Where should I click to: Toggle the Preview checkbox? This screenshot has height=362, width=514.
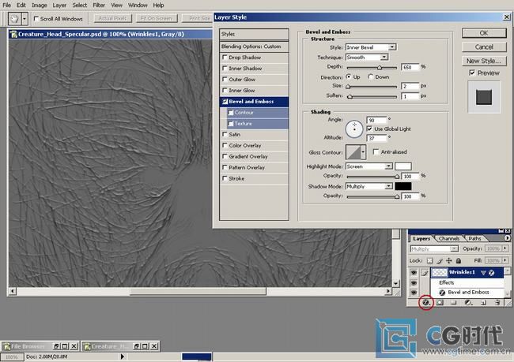[472, 73]
